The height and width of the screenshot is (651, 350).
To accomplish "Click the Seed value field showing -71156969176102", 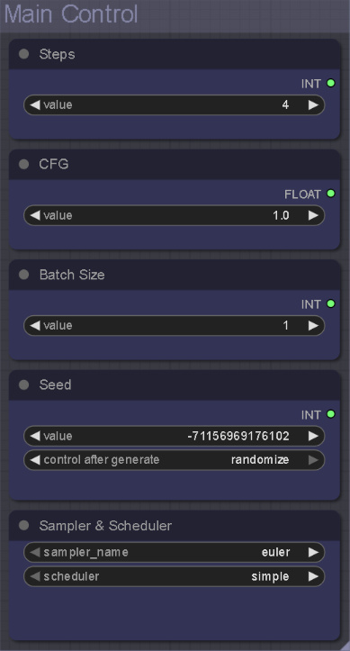I will 175,436.
